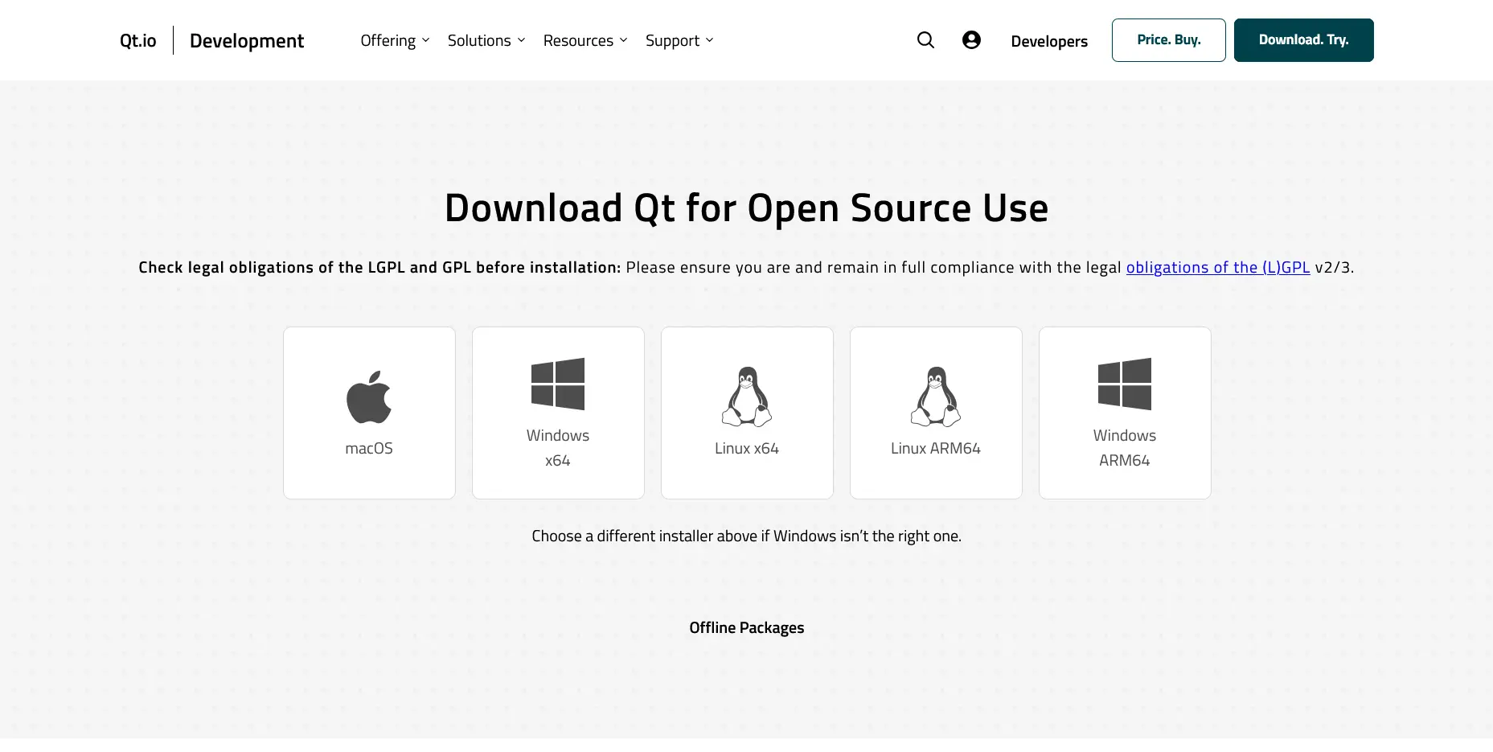Image resolution: width=1493 pixels, height=752 pixels.
Task: Choose the macOS installer with Apple logo
Action: tap(369, 413)
